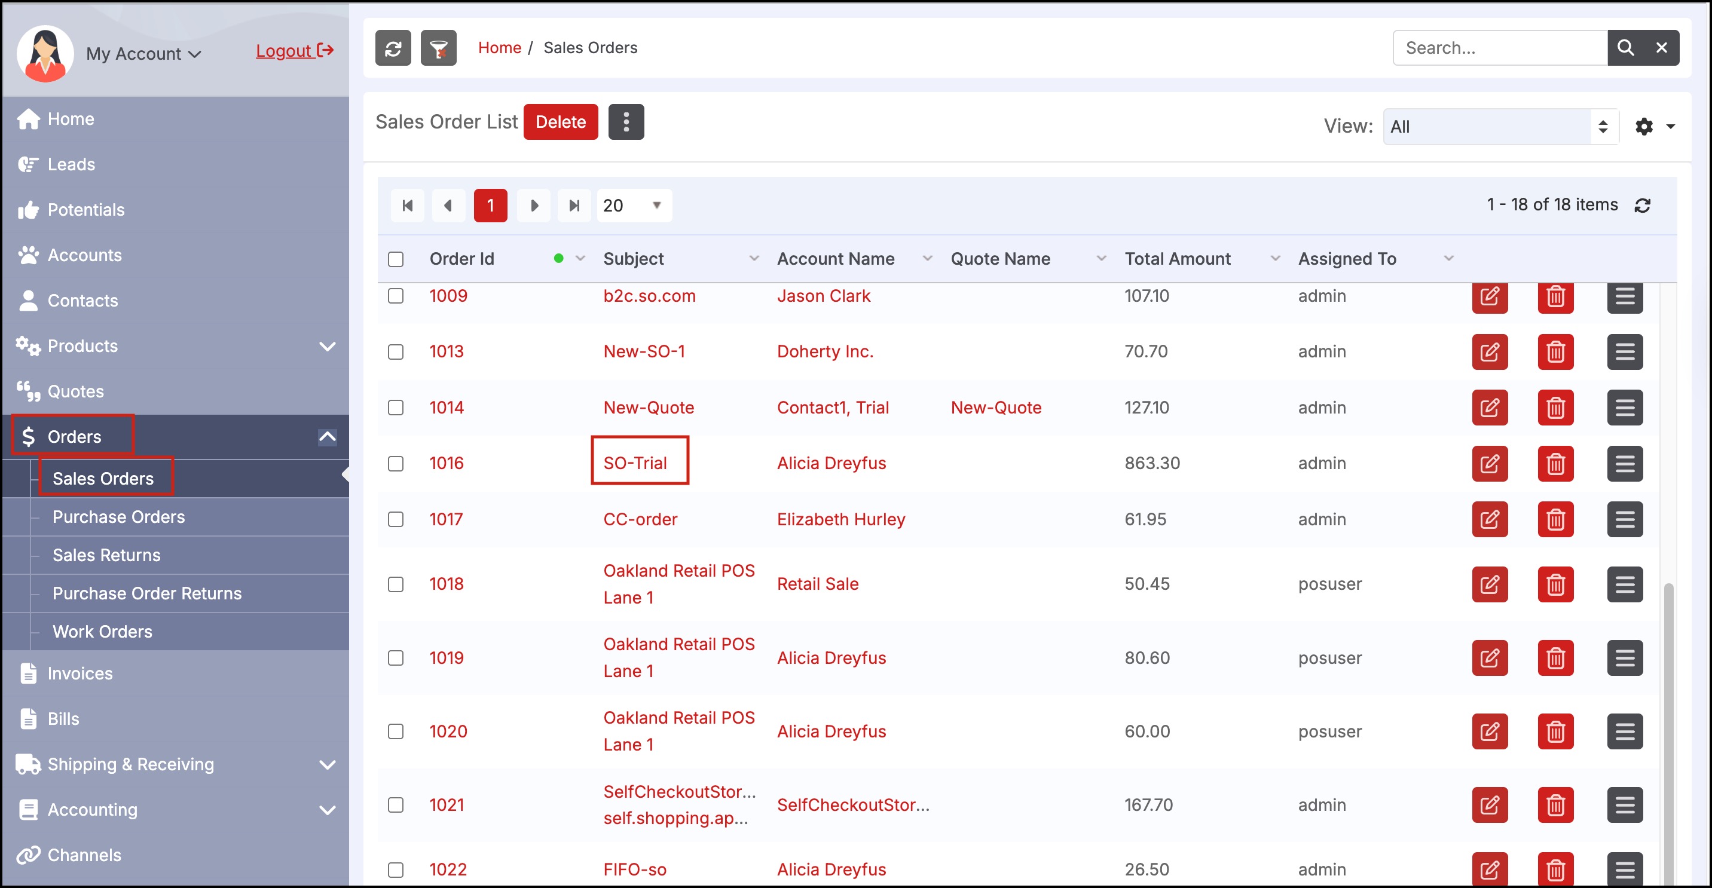This screenshot has width=1712, height=888.
Task: Open the New-Quote quote name link
Action: (996, 408)
